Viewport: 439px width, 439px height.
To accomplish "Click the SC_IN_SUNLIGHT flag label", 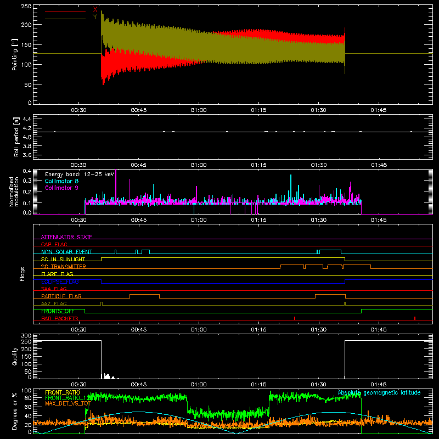I will click(x=63, y=259).
